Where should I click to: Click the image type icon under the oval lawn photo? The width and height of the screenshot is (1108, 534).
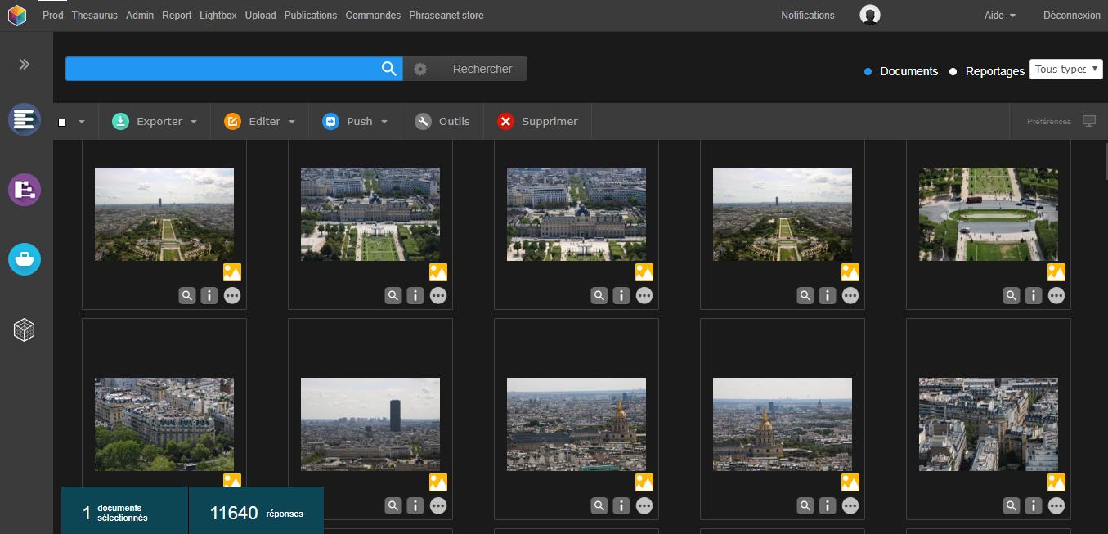tap(1056, 272)
